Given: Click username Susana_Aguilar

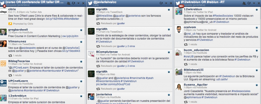Looking at the screenshot, I should [x=195, y=85].
